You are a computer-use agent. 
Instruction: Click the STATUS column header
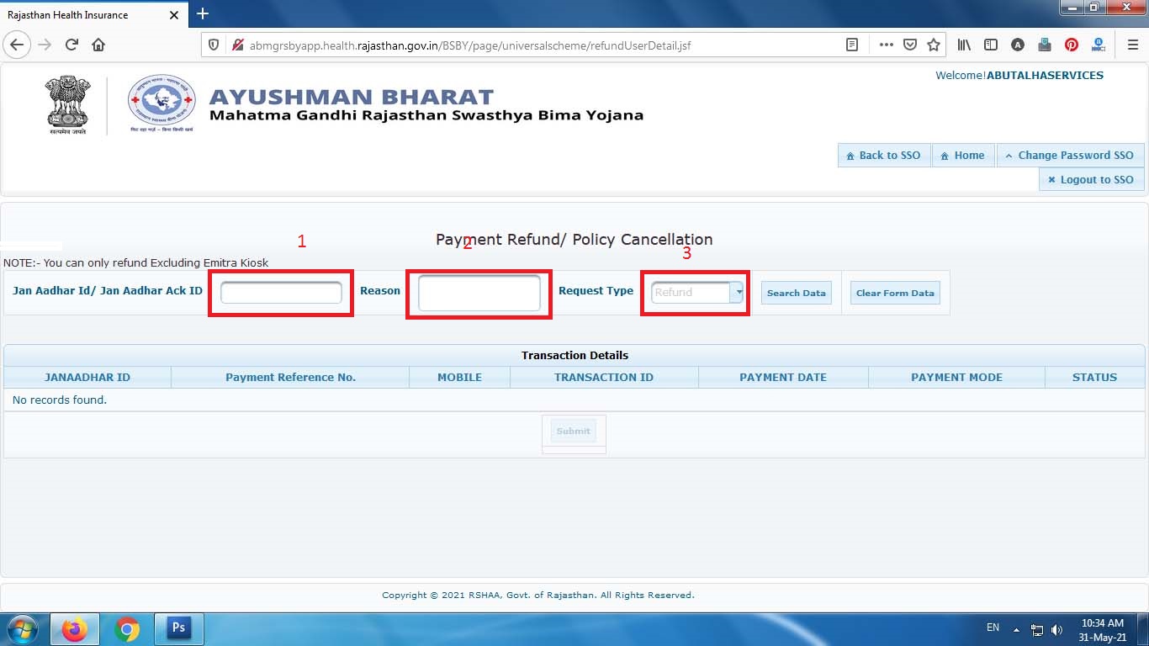click(x=1094, y=377)
